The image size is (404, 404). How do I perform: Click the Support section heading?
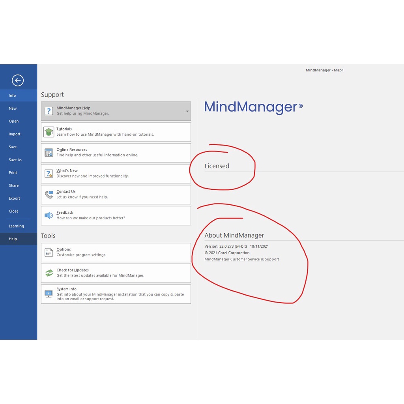click(52, 95)
